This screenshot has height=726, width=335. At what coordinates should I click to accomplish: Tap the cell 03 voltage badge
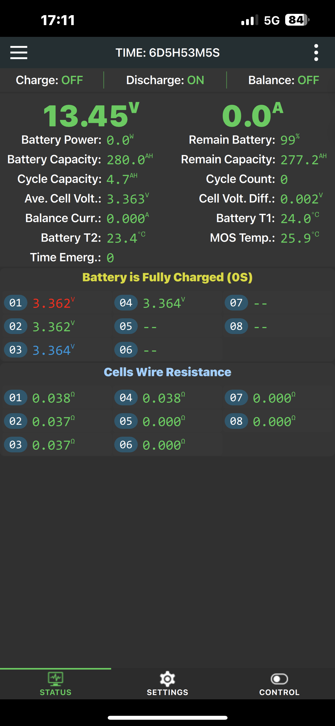point(15,350)
